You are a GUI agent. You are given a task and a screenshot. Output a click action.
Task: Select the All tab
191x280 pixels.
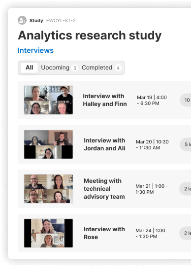tap(29, 68)
